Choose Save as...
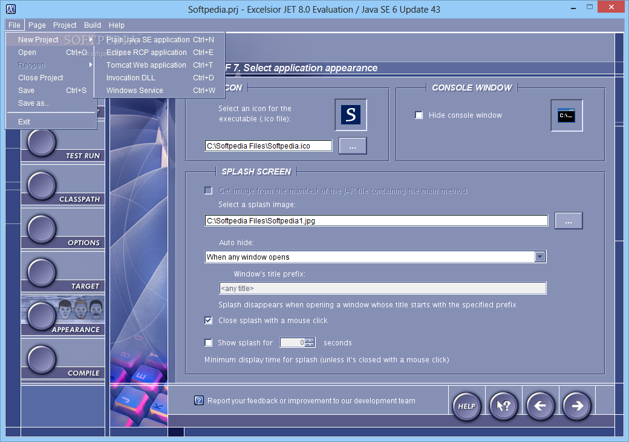This screenshot has width=629, height=442. 52,103
